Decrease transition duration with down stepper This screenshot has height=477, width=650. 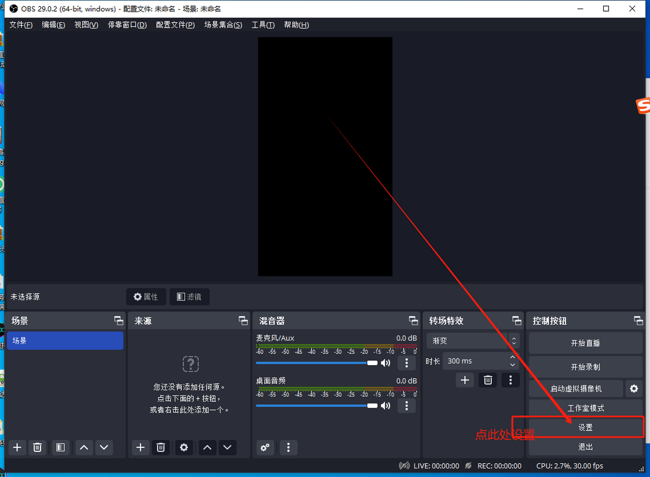pyautogui.click(x=513, y=365)
